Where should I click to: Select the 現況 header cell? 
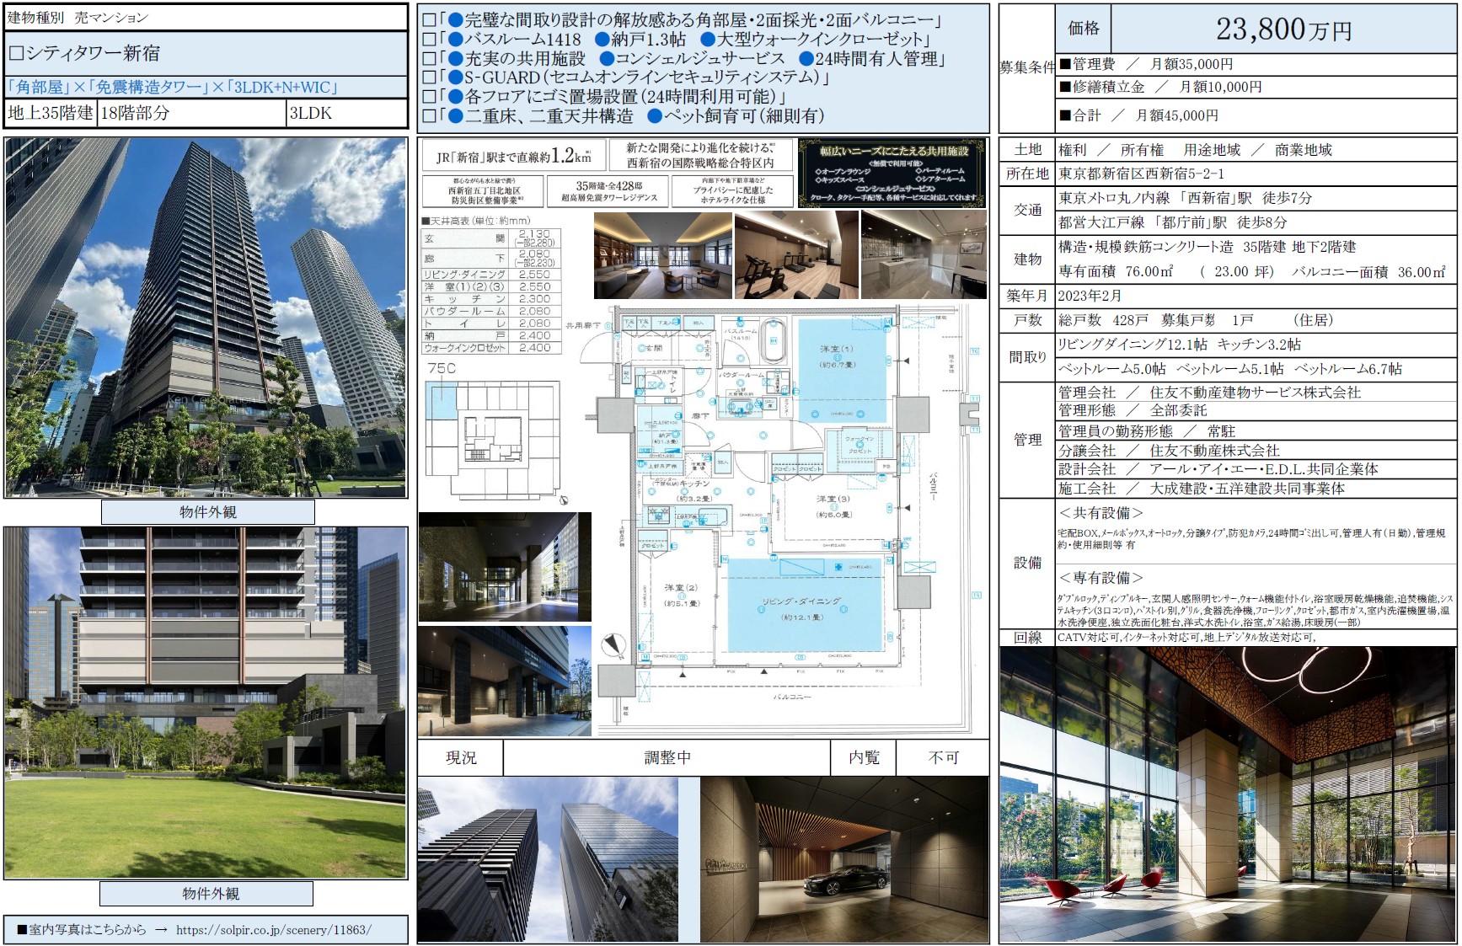461,758
